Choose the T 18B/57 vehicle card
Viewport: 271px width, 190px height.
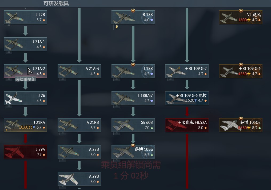[x=133, y=98]
